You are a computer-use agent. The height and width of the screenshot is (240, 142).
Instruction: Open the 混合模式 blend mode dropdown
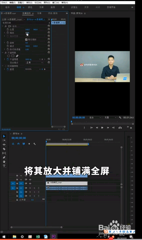[x=34, y=63]
